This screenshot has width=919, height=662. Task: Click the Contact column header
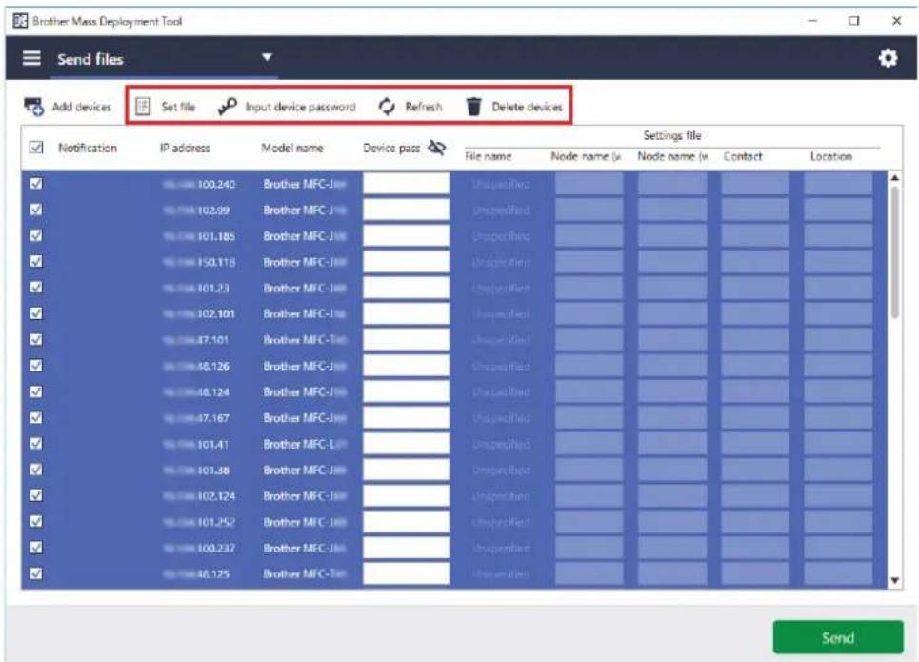(743, 156)
